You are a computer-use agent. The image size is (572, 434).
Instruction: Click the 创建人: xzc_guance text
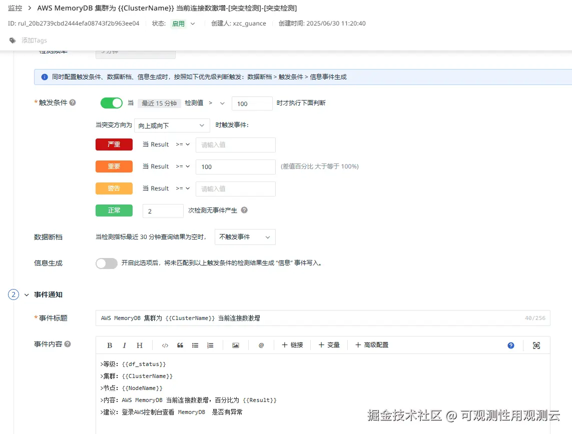[x=239, y=23]
